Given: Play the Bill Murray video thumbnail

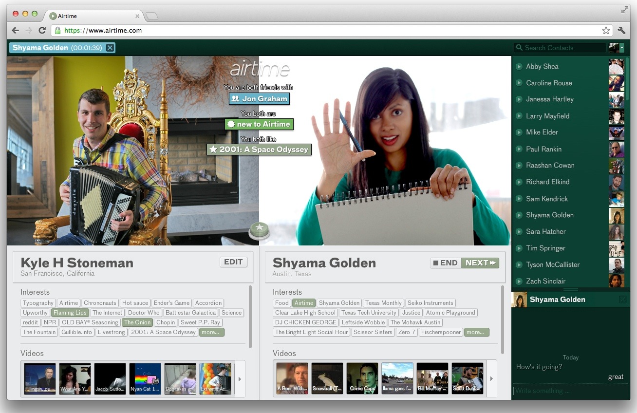Looking at the screenshot, I should point(432,378).
